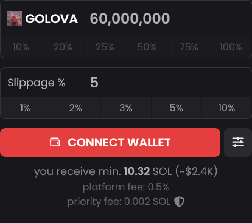
Task: Click the priority fee 0.002 SOL text
Action: [119, 202]
